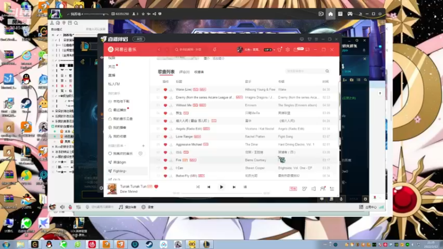Collapse the 创建的歌单 section header

pyautogui.click(x=117, y=146)
